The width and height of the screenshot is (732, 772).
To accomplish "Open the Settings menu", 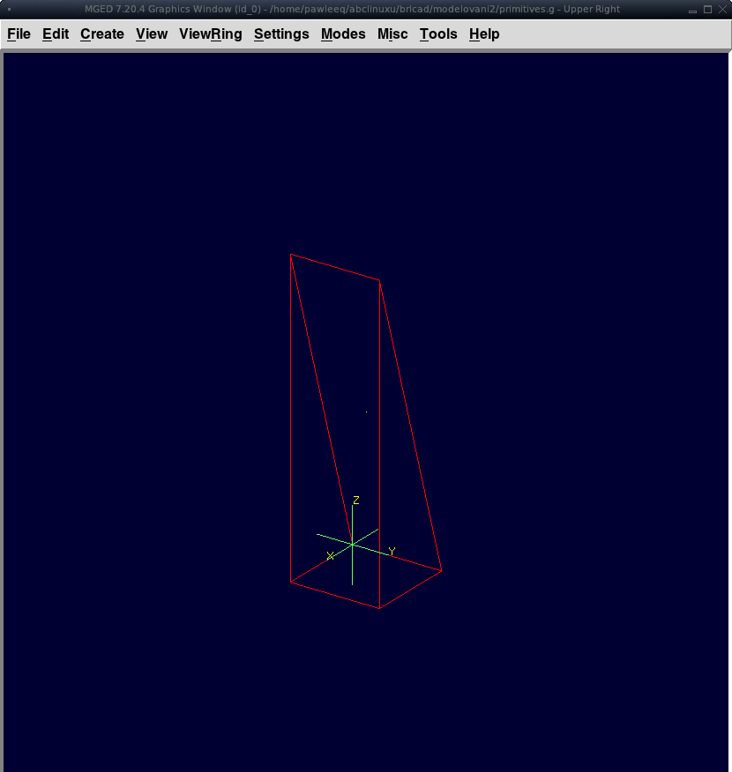I will click(281, 34).
